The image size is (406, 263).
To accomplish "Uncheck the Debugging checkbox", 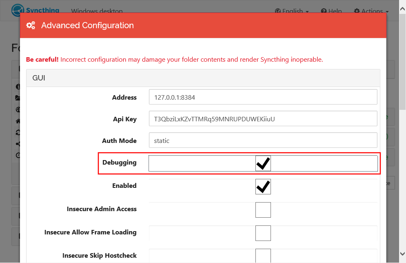I will click(x=263, y=163).
